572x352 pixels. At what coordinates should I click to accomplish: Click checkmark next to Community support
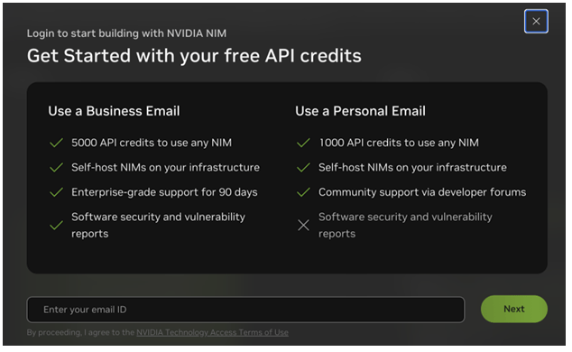[x=303, y=192]
